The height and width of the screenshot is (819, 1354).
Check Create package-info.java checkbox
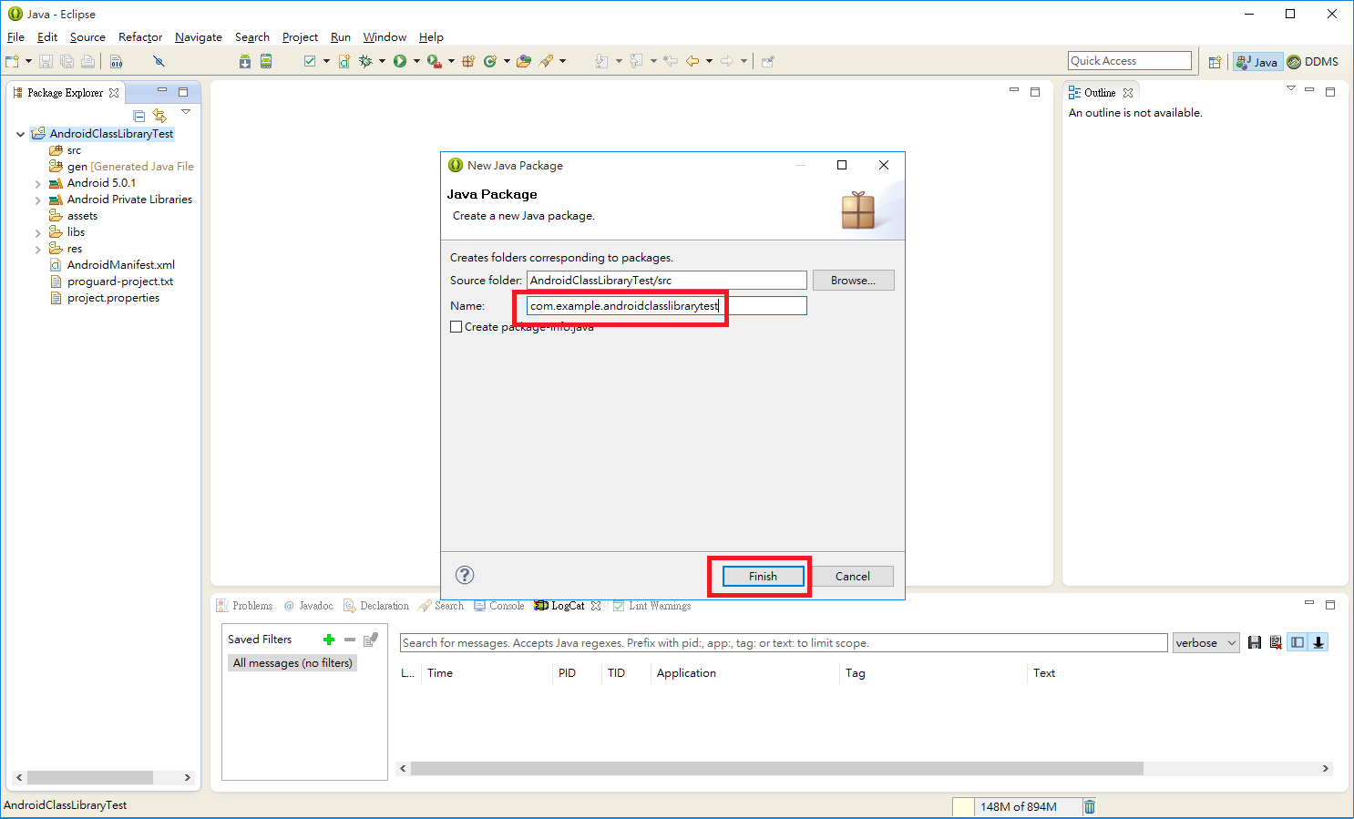[x=456, y=327]
